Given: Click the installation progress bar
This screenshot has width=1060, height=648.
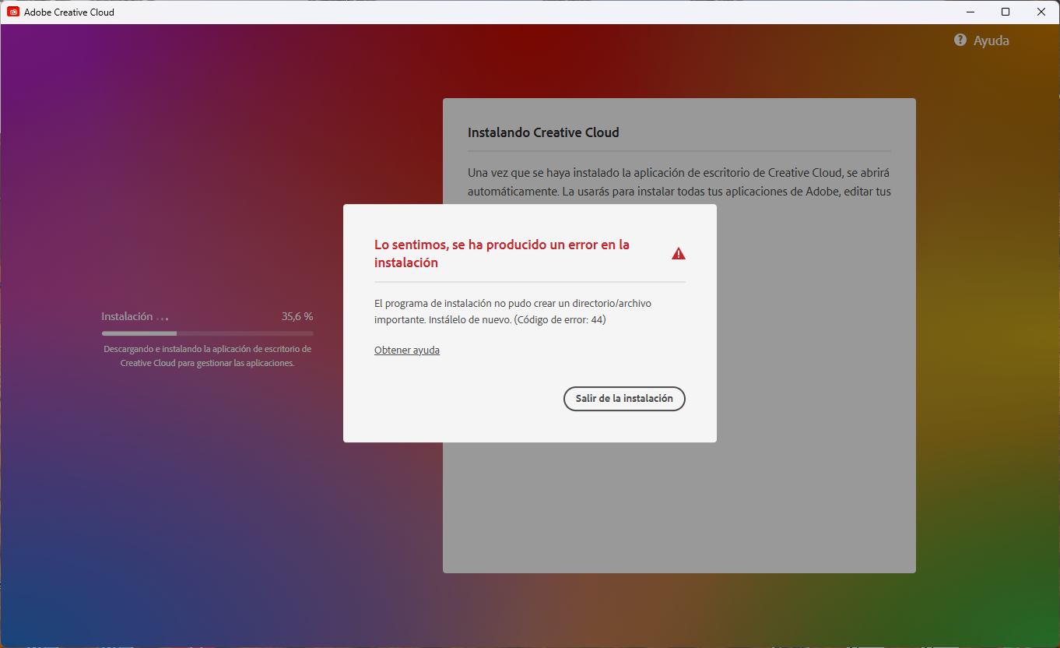Looking at the screenshot, I should click(x=206, y=333).
